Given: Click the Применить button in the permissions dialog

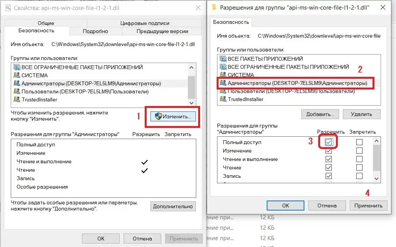Looking at the screenshot, I should [368, 206].
